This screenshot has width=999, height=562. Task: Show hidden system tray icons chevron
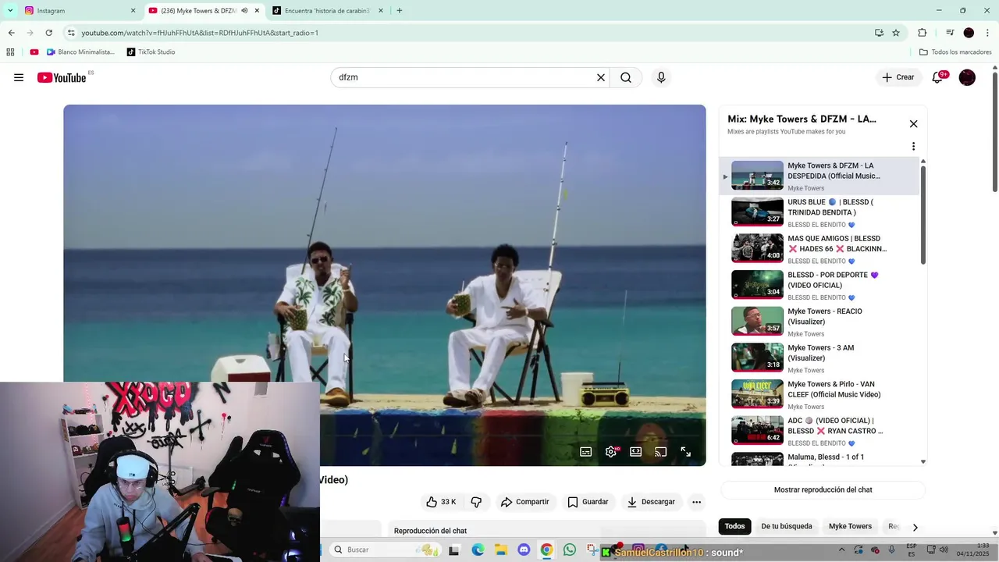point(841,550)
